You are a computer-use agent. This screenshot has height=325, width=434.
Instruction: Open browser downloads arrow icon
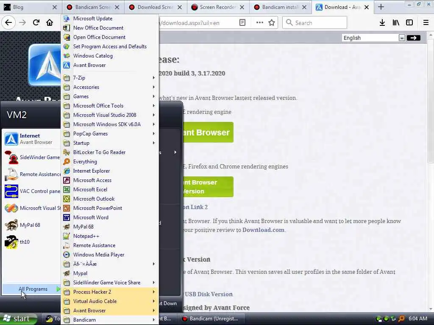point(382,23)
